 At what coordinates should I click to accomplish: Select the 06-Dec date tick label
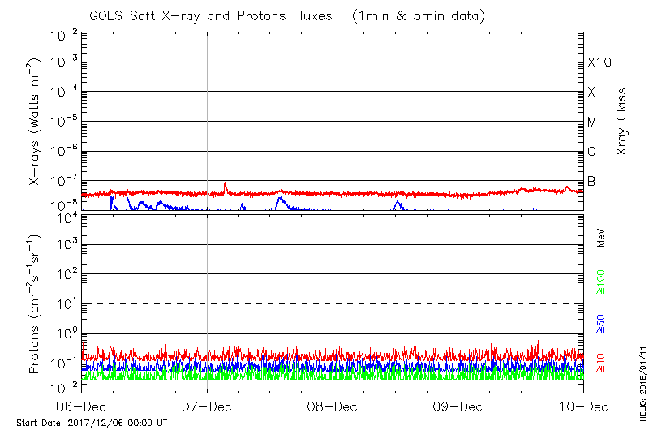(x=81, y=405)
